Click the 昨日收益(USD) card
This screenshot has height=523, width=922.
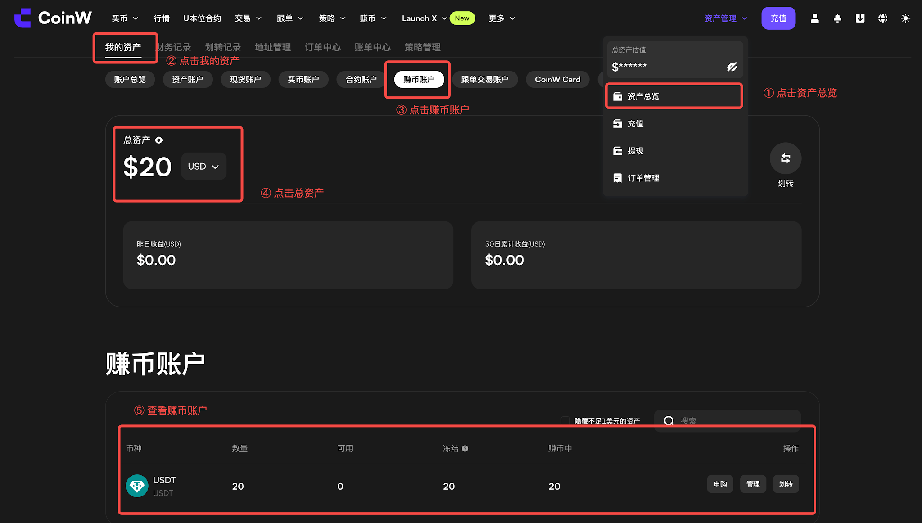coord(288,255)
